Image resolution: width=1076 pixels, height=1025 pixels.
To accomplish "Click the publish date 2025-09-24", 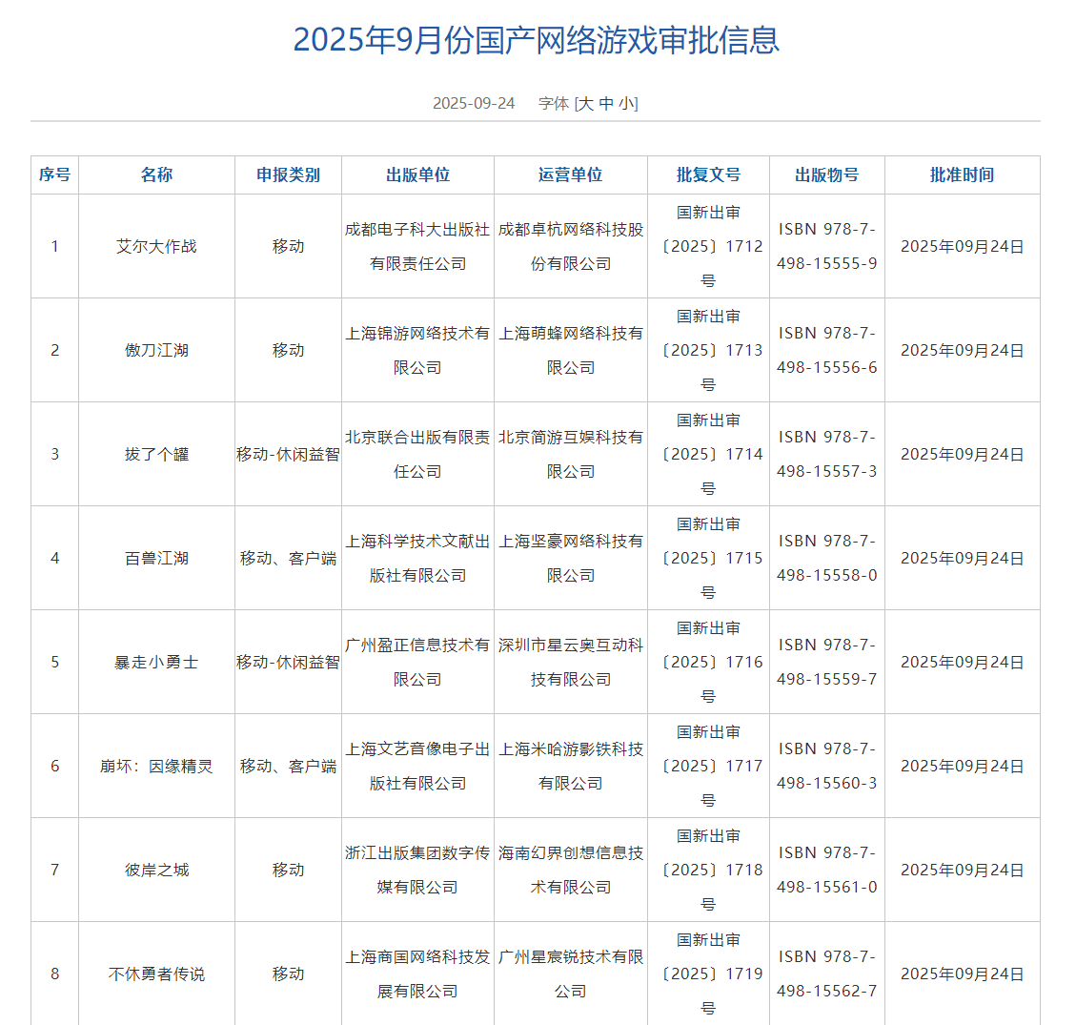I will (x=474, y=103).
